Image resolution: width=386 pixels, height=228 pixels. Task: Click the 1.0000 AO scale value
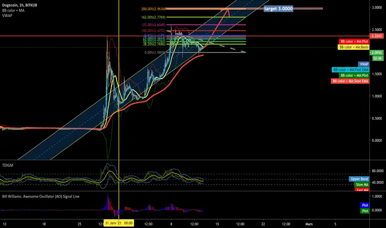377,196
